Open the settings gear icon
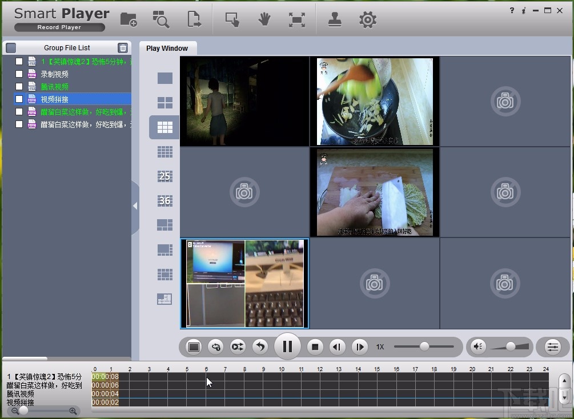574x419 pixels. click(367, 19)
